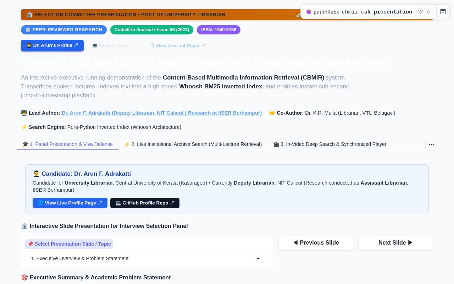Open the space menu icon at top right

[443, 12]
